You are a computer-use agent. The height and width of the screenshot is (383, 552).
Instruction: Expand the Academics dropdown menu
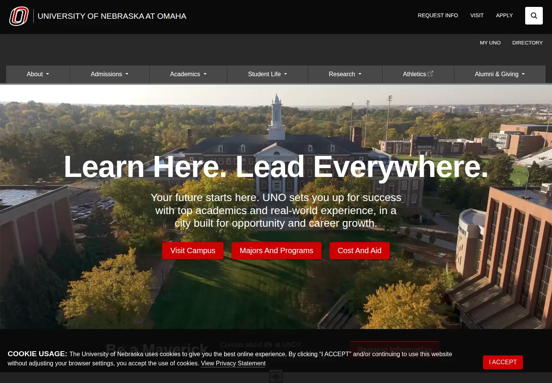pos(188,74)
